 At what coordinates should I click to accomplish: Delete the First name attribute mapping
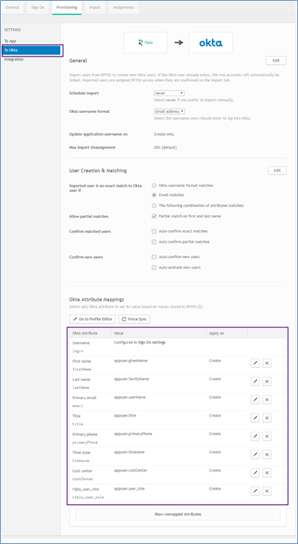pyautogui.click(x=267, y=363)
